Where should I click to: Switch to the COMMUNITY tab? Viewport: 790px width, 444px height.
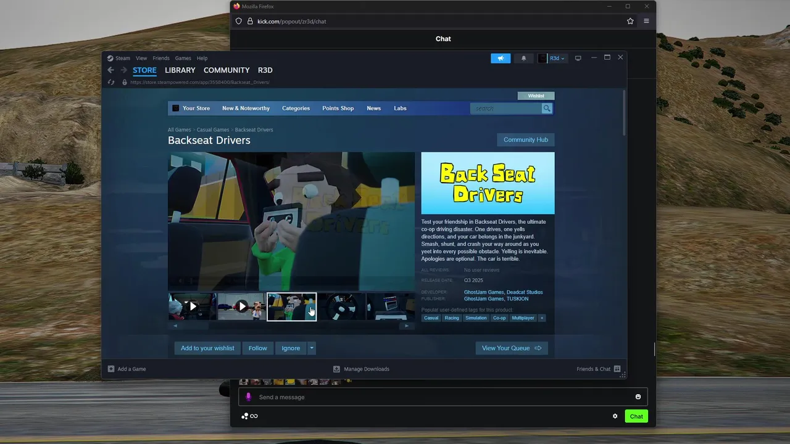(x=227, y=70)
